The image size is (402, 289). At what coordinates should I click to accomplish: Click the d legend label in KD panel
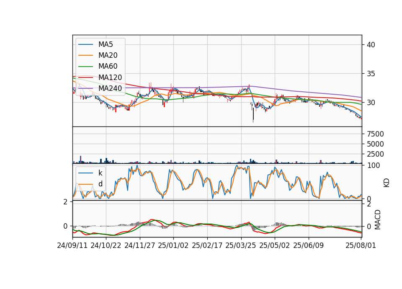[100, 184]
